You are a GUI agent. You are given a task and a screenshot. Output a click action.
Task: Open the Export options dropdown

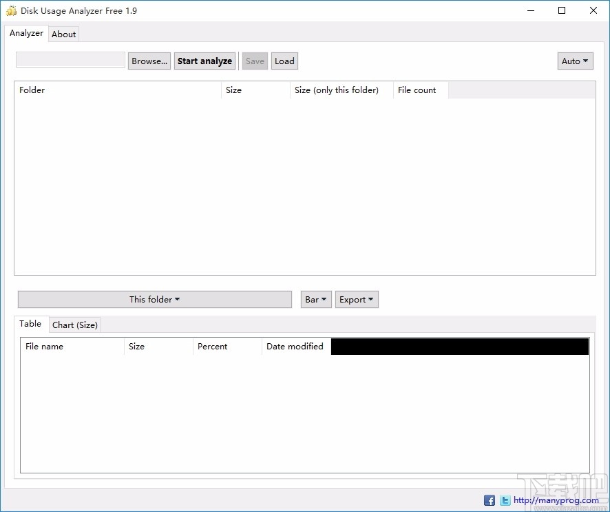tap(356, 299)
